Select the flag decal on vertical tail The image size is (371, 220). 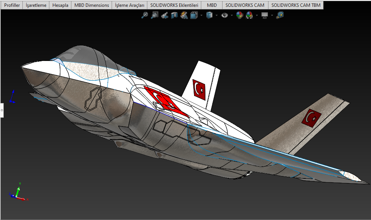(199, 90)
